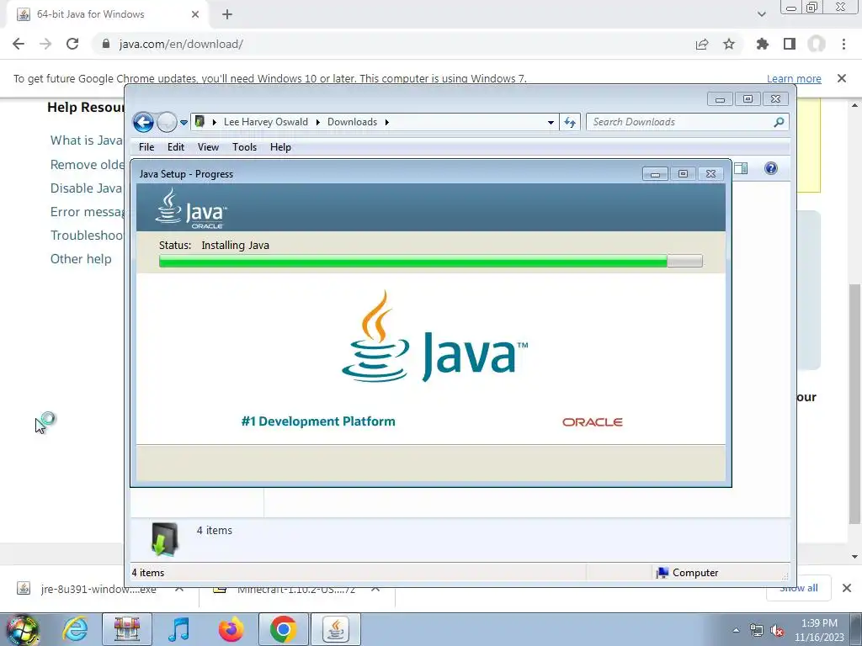
Task: Select Downloads breadcrumb in address path
Action: point(353,122)
